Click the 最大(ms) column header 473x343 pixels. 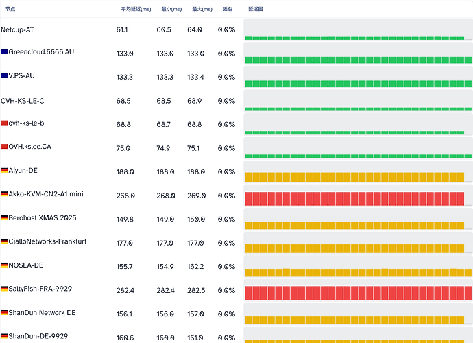[x=202, y=9]
